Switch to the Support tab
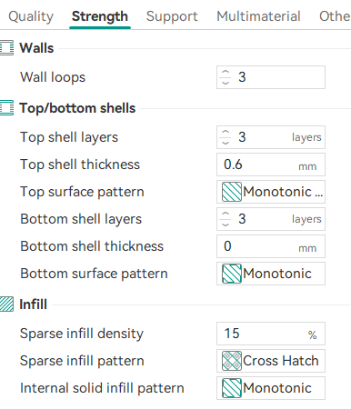 (x=172, y=16)
